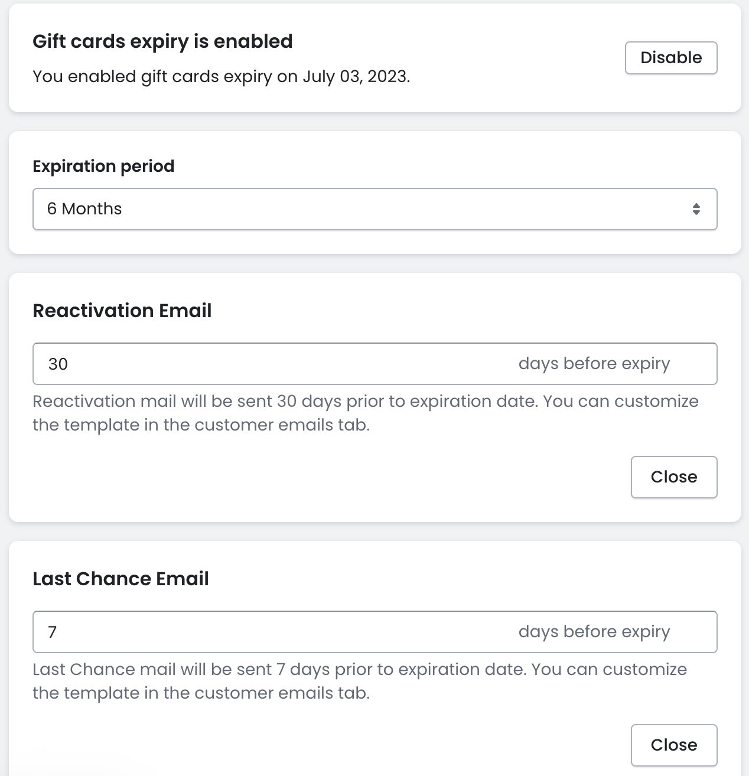Click the "Gift cards expiry is enabled" heading
Screen dimensions: 749x776
click(x=162, y=41)
